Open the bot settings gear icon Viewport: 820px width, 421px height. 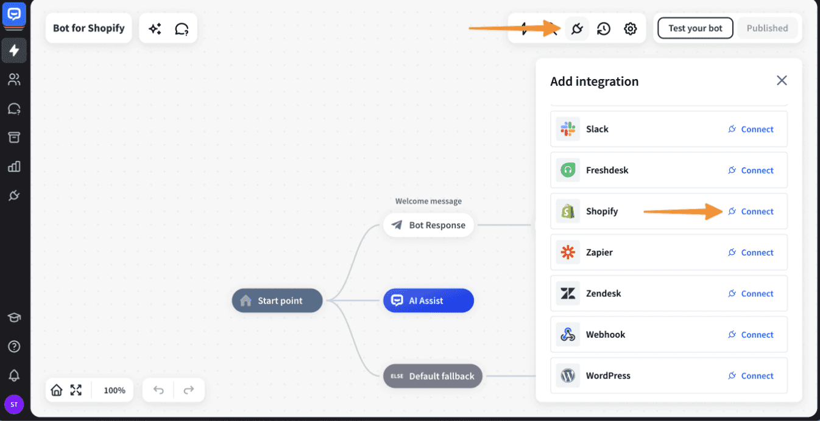(631, 29)
